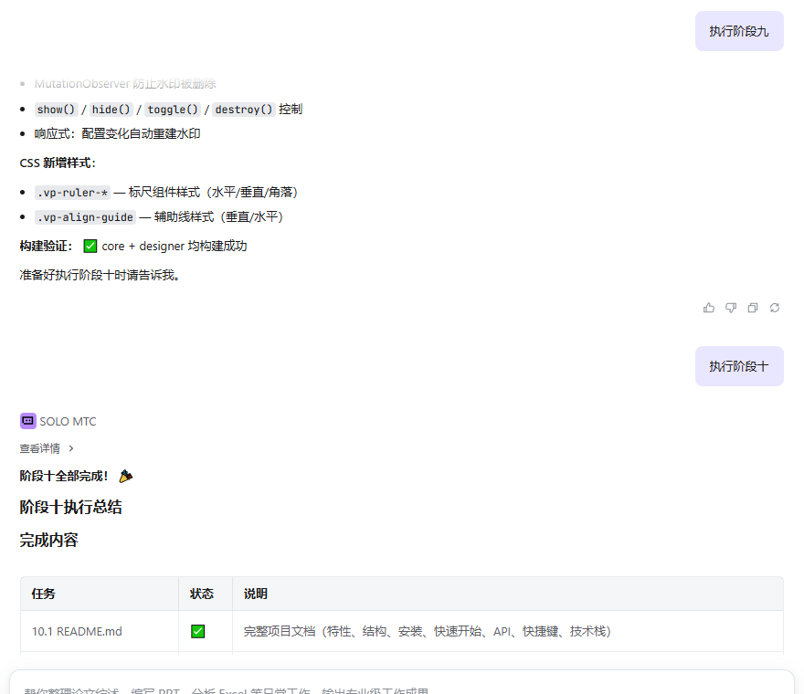Click the chevron arrow next to 查看详情
The height and width of the screenshot is (694, 804).
click(71, 448)
